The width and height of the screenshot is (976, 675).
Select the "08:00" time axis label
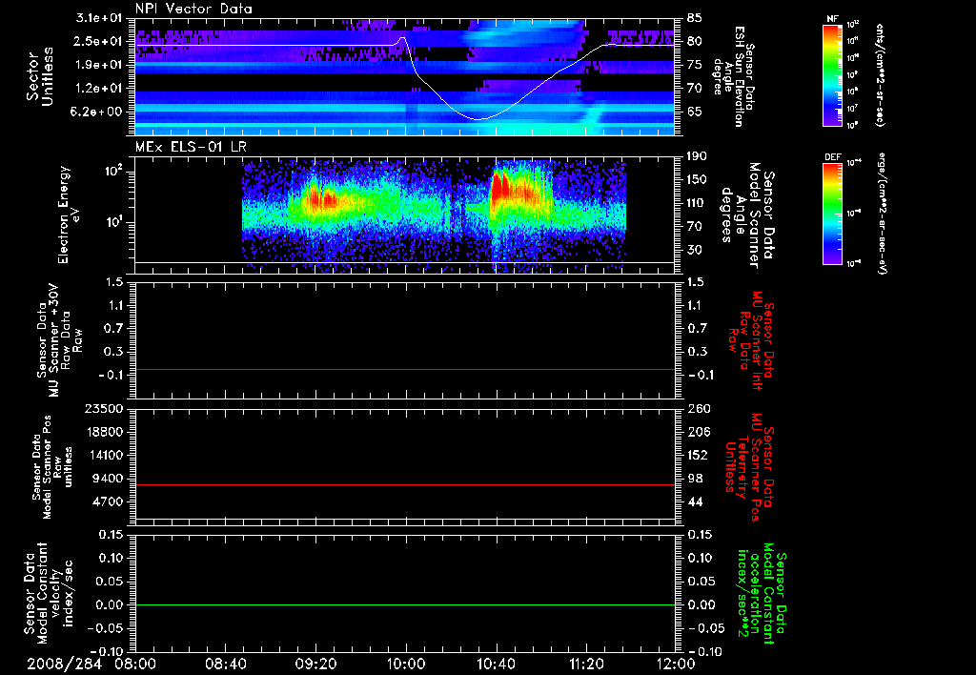point(135,664)
